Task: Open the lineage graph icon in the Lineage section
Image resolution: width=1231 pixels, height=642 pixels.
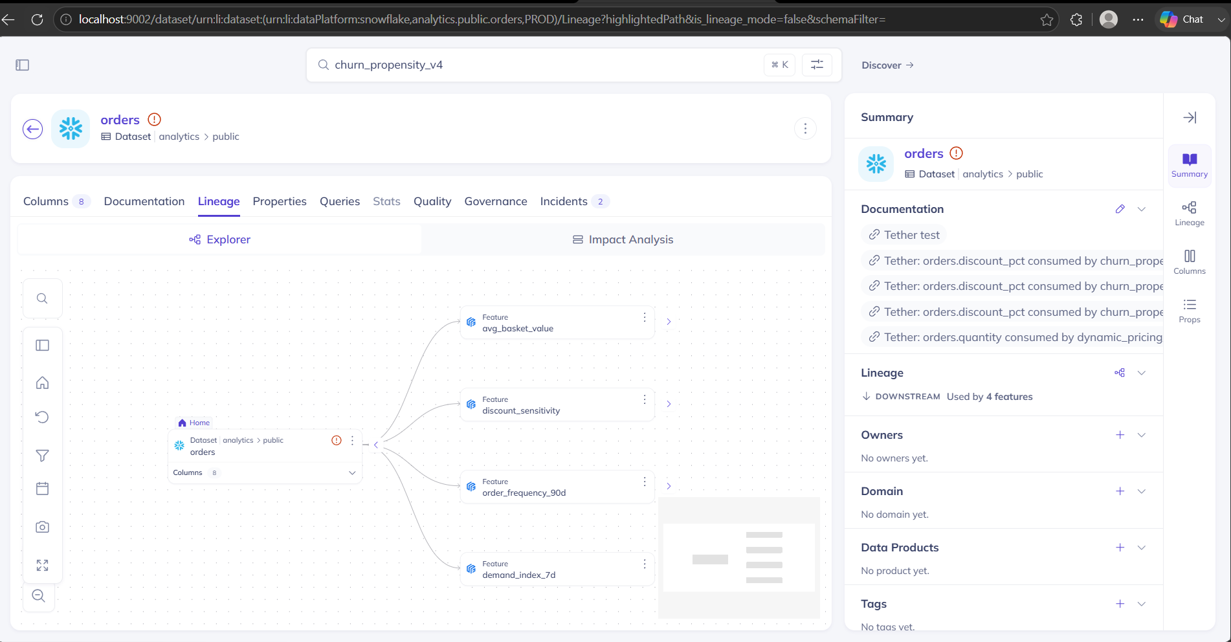Action: click(x=1120, y=373)
